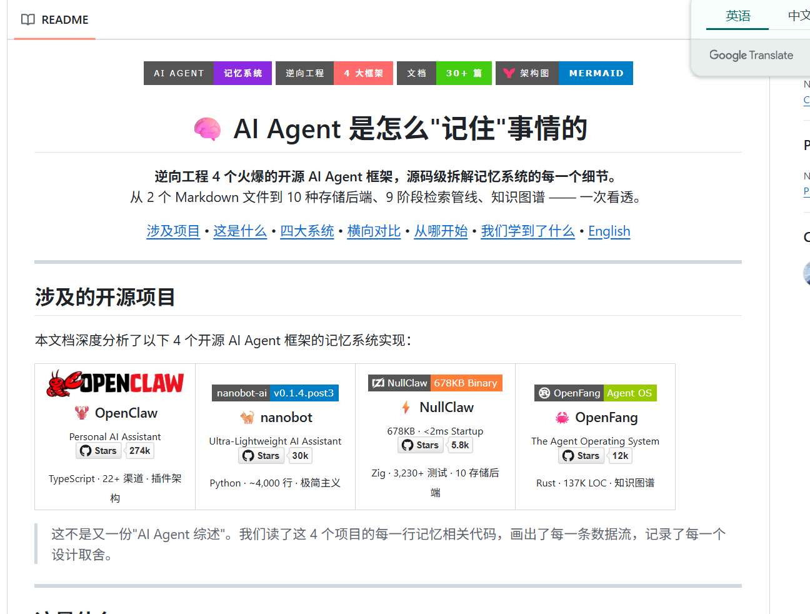The width and height of the screenshot is (810, 614).
Task: Click the Agent OS badge label
Action: [x=629, y=393]
